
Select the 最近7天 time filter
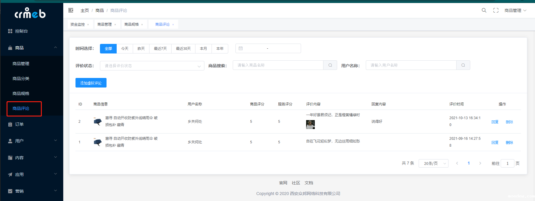(x=160, y=49)
